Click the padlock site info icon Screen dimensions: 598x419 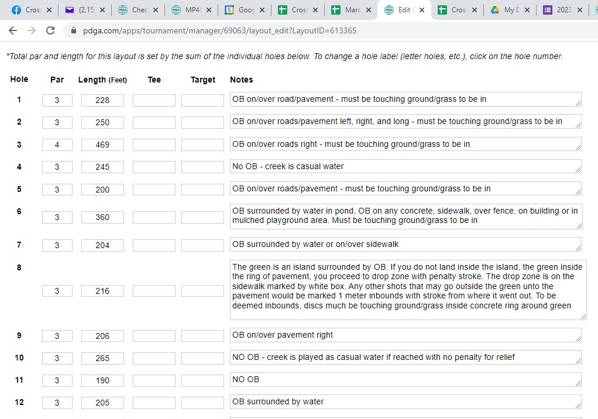click(x=74, y=30)
